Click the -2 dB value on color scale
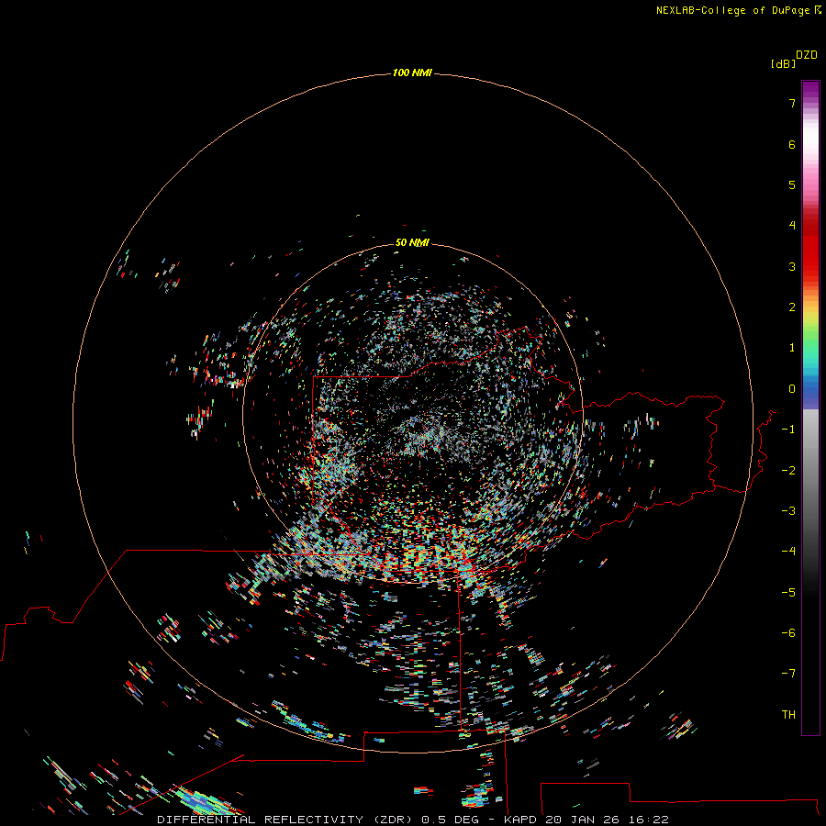 (788, 471)
